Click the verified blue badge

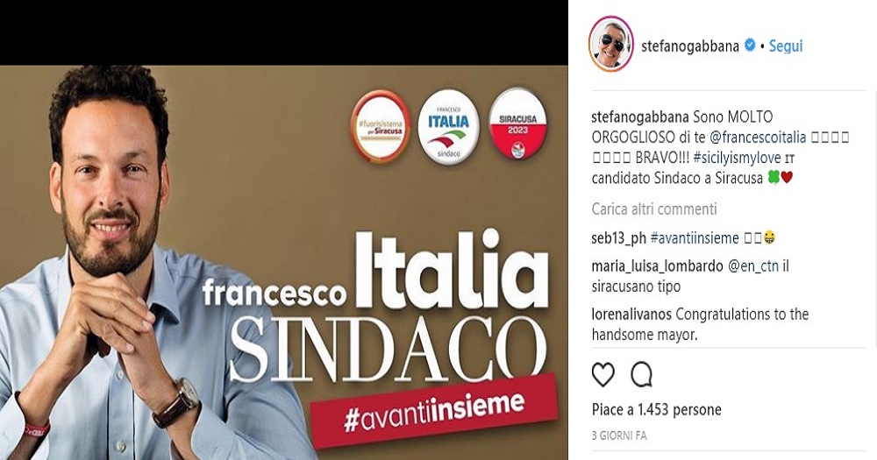click(x=750, y=46)
